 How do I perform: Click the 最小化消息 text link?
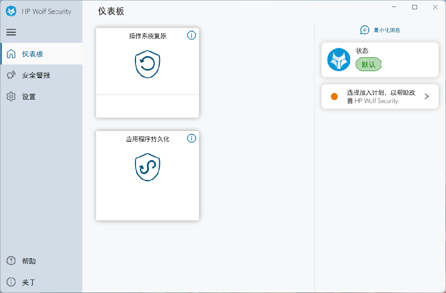[387, 30]
